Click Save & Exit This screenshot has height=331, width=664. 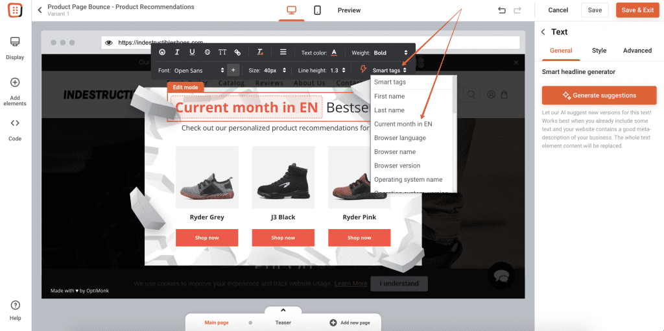pyautogui.click(x=637, y=10)
